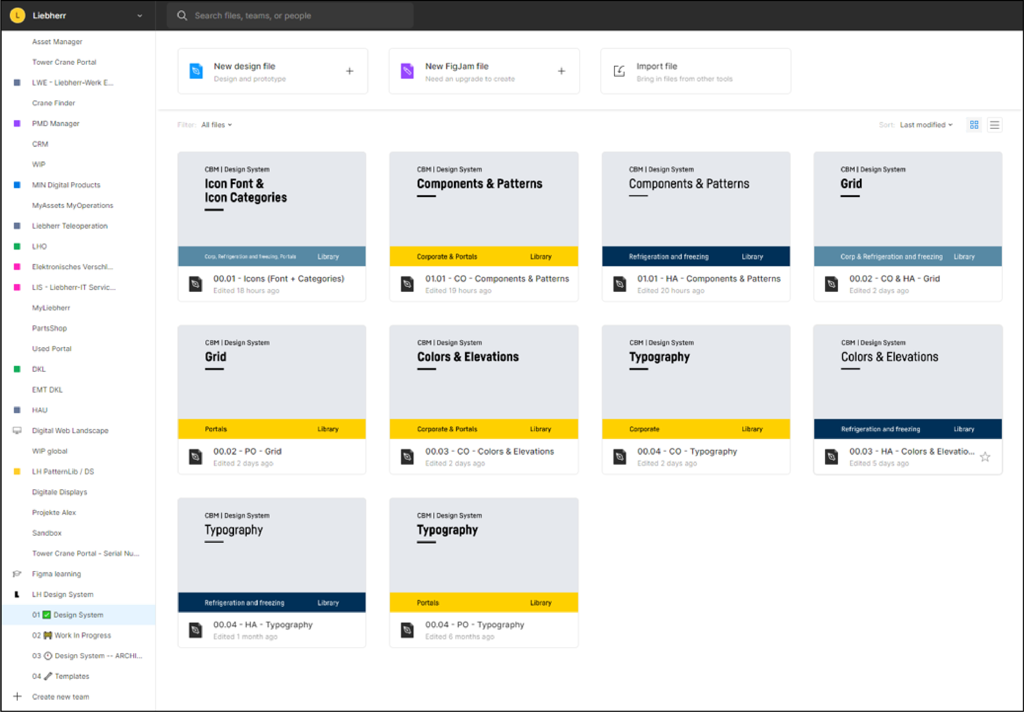Click the pink Elektronisches Verschl team color square

point(17,267)
